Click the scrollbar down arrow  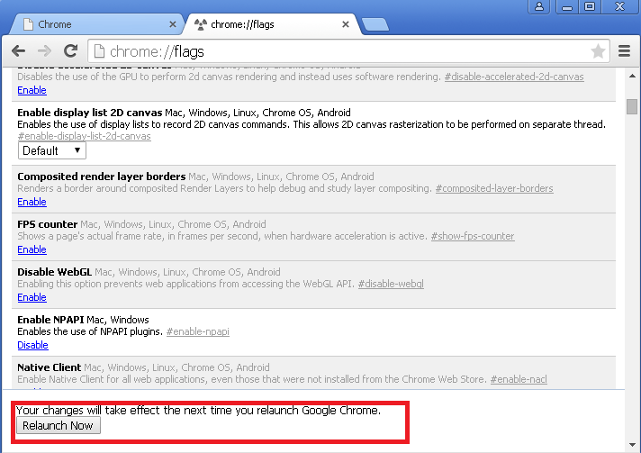click(632, 445)
